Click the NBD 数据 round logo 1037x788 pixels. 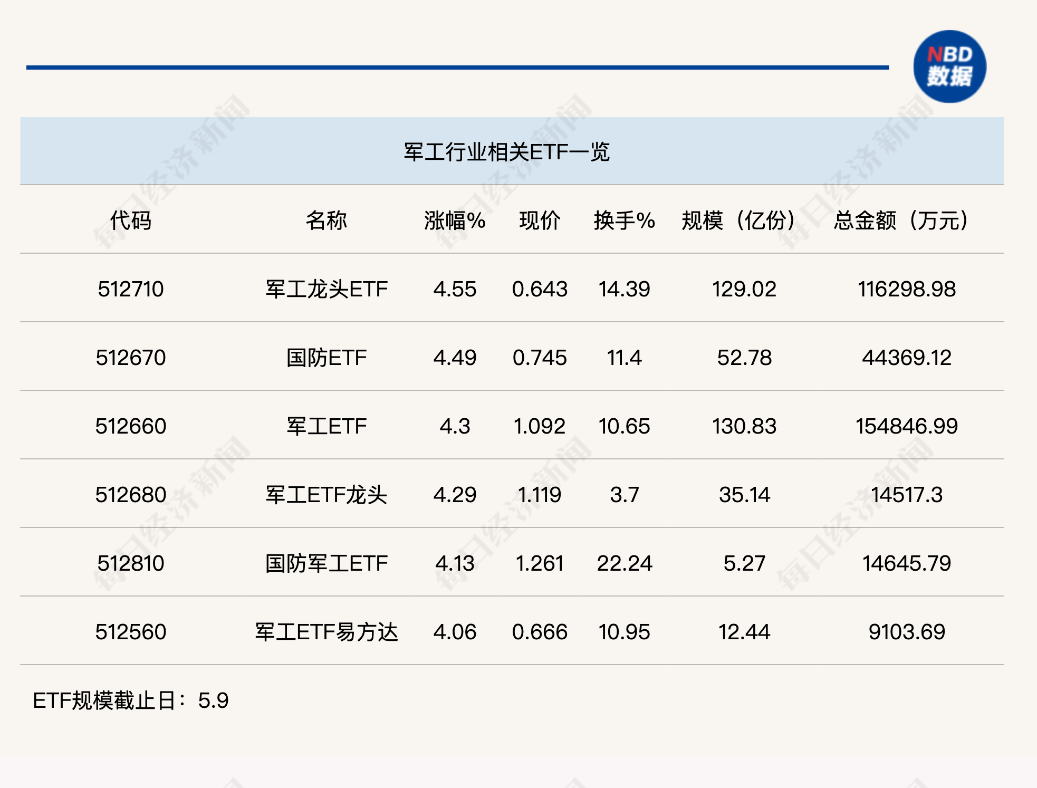click(949, 66)
